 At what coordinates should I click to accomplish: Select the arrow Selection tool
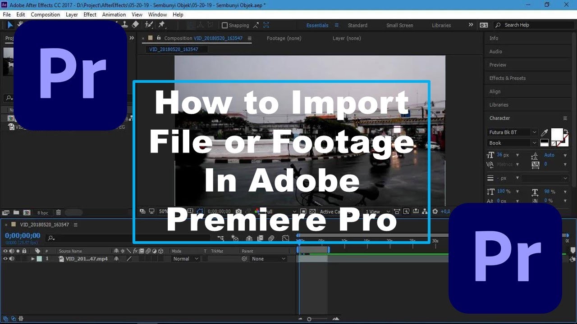pos(10,25)
